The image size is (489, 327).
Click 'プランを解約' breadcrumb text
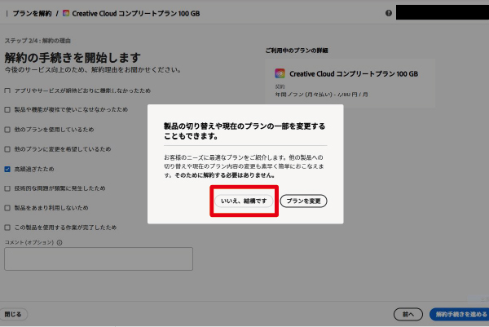(32, 13)
